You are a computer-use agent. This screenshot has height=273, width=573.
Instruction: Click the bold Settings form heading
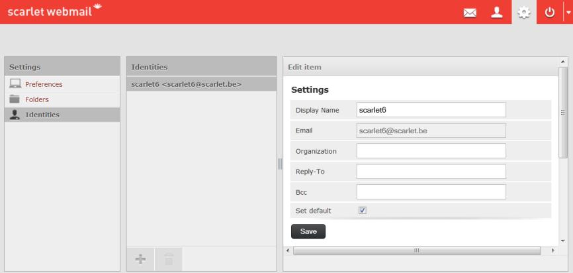[x=310, y=89]
